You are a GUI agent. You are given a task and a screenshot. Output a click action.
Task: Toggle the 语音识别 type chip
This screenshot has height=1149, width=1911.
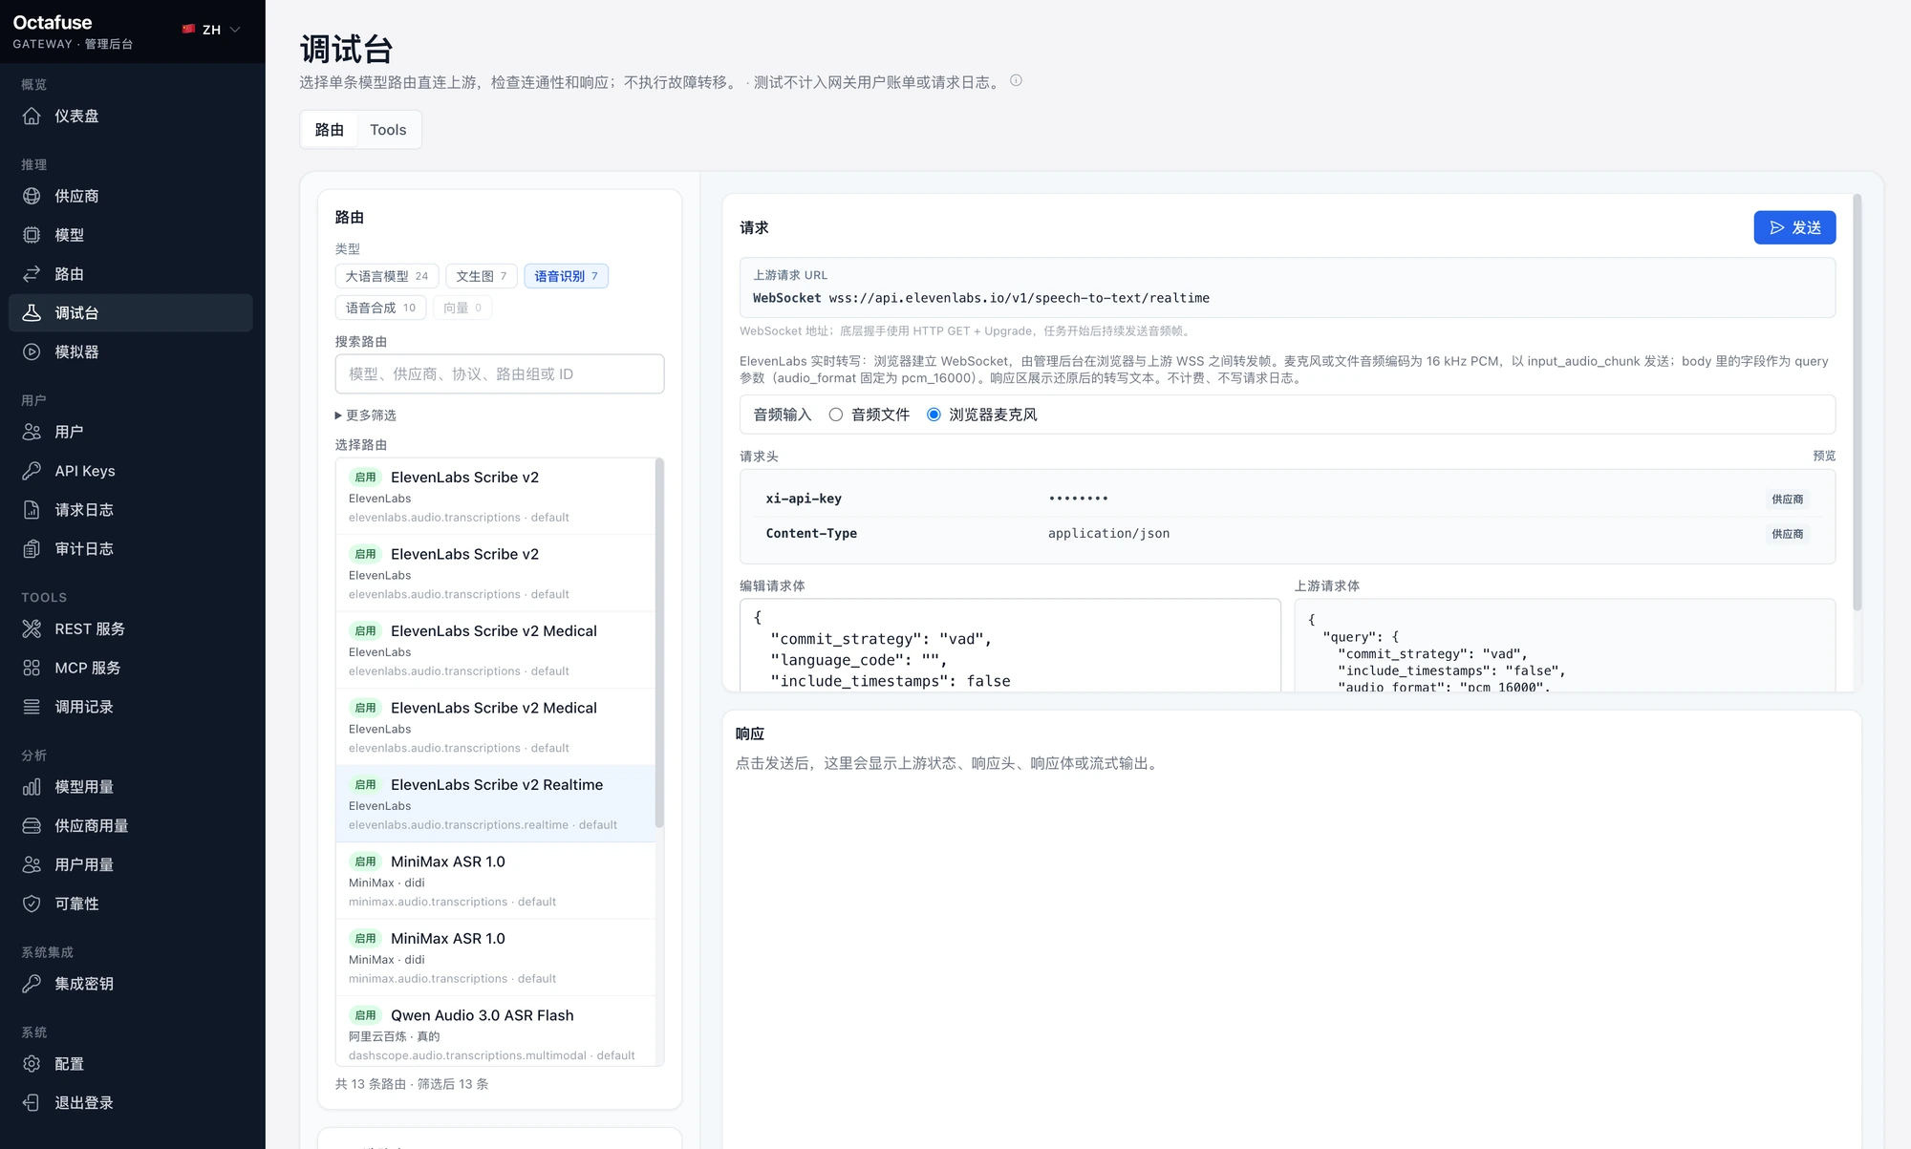567,276
